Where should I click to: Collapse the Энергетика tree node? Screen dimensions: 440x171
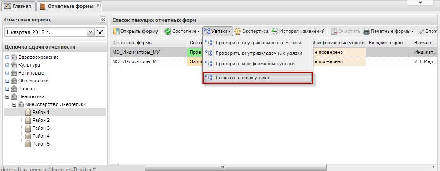point(7,96)
